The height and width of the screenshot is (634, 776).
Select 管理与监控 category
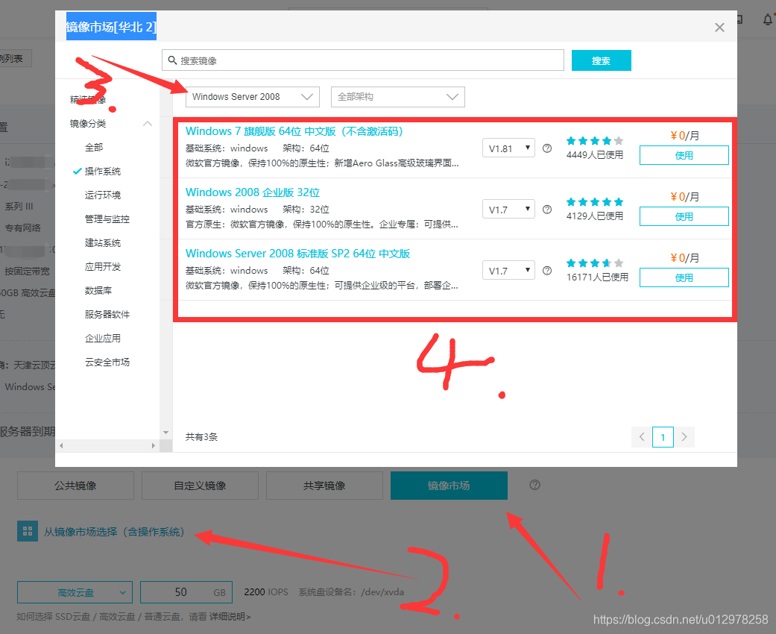click(107, 219)
